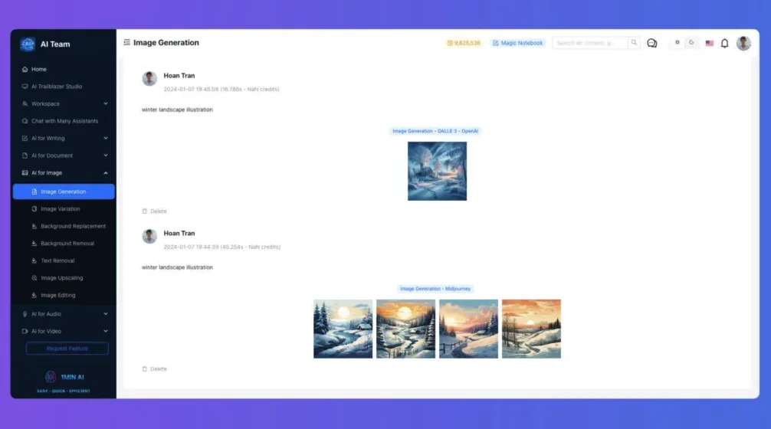This screenshot has width=771, height=429.
Task: Open Background Replacement tool
Action: click(63, 226)
